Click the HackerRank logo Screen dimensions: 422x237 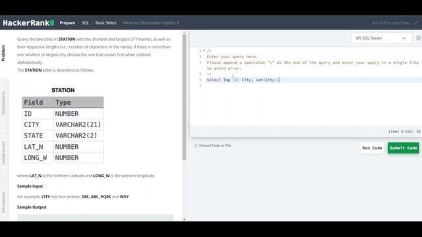(x=28, y=23)
